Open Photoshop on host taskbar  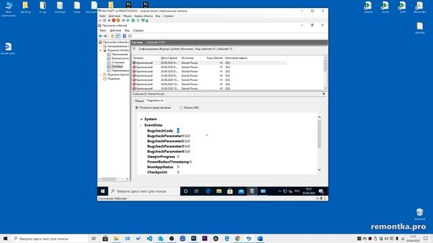[x=193, y=238]
